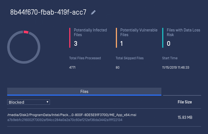Image resolution: width=208 pixels, height=134 pixels.
Task: Click the scan ID title 8b44f670-fbab-419f-acc7
Action: [x=48, y=12]
